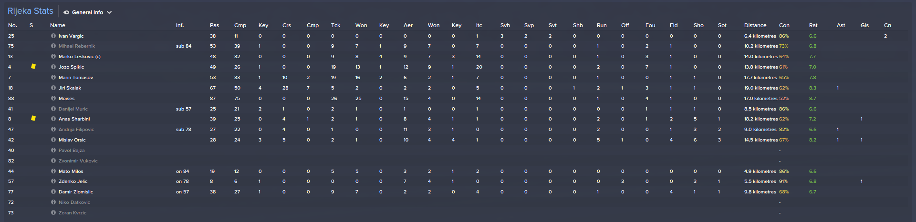Image resolution: width=916 pixels, height=222 pixels.
Task: Open Marin Tomasov player profile
Action: [76, 77]
